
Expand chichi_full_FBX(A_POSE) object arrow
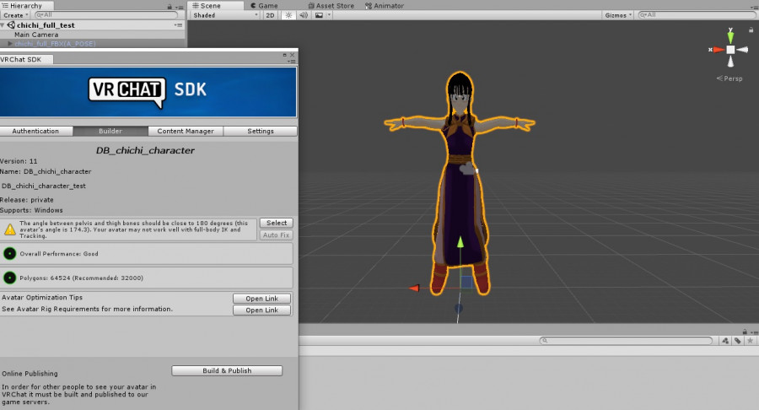pyautogui.click(x=9, y=44)
